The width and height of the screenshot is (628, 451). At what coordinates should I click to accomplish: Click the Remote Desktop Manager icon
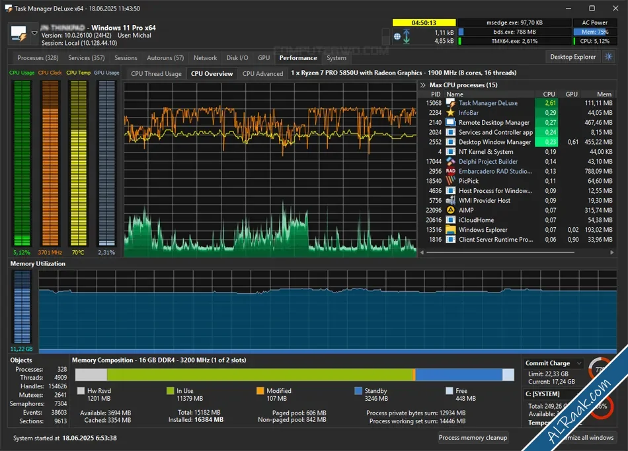pos(451,122)
